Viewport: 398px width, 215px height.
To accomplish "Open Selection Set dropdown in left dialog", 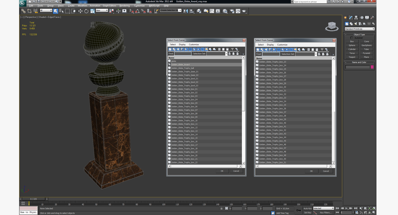I will pyautogui.click(x=217, y=53).
